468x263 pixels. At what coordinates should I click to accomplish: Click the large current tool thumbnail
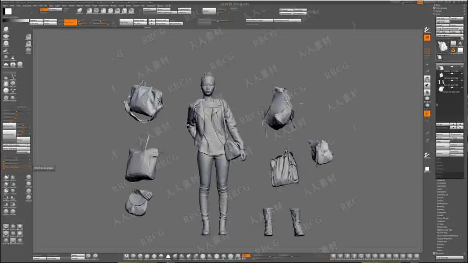point(443,46)
